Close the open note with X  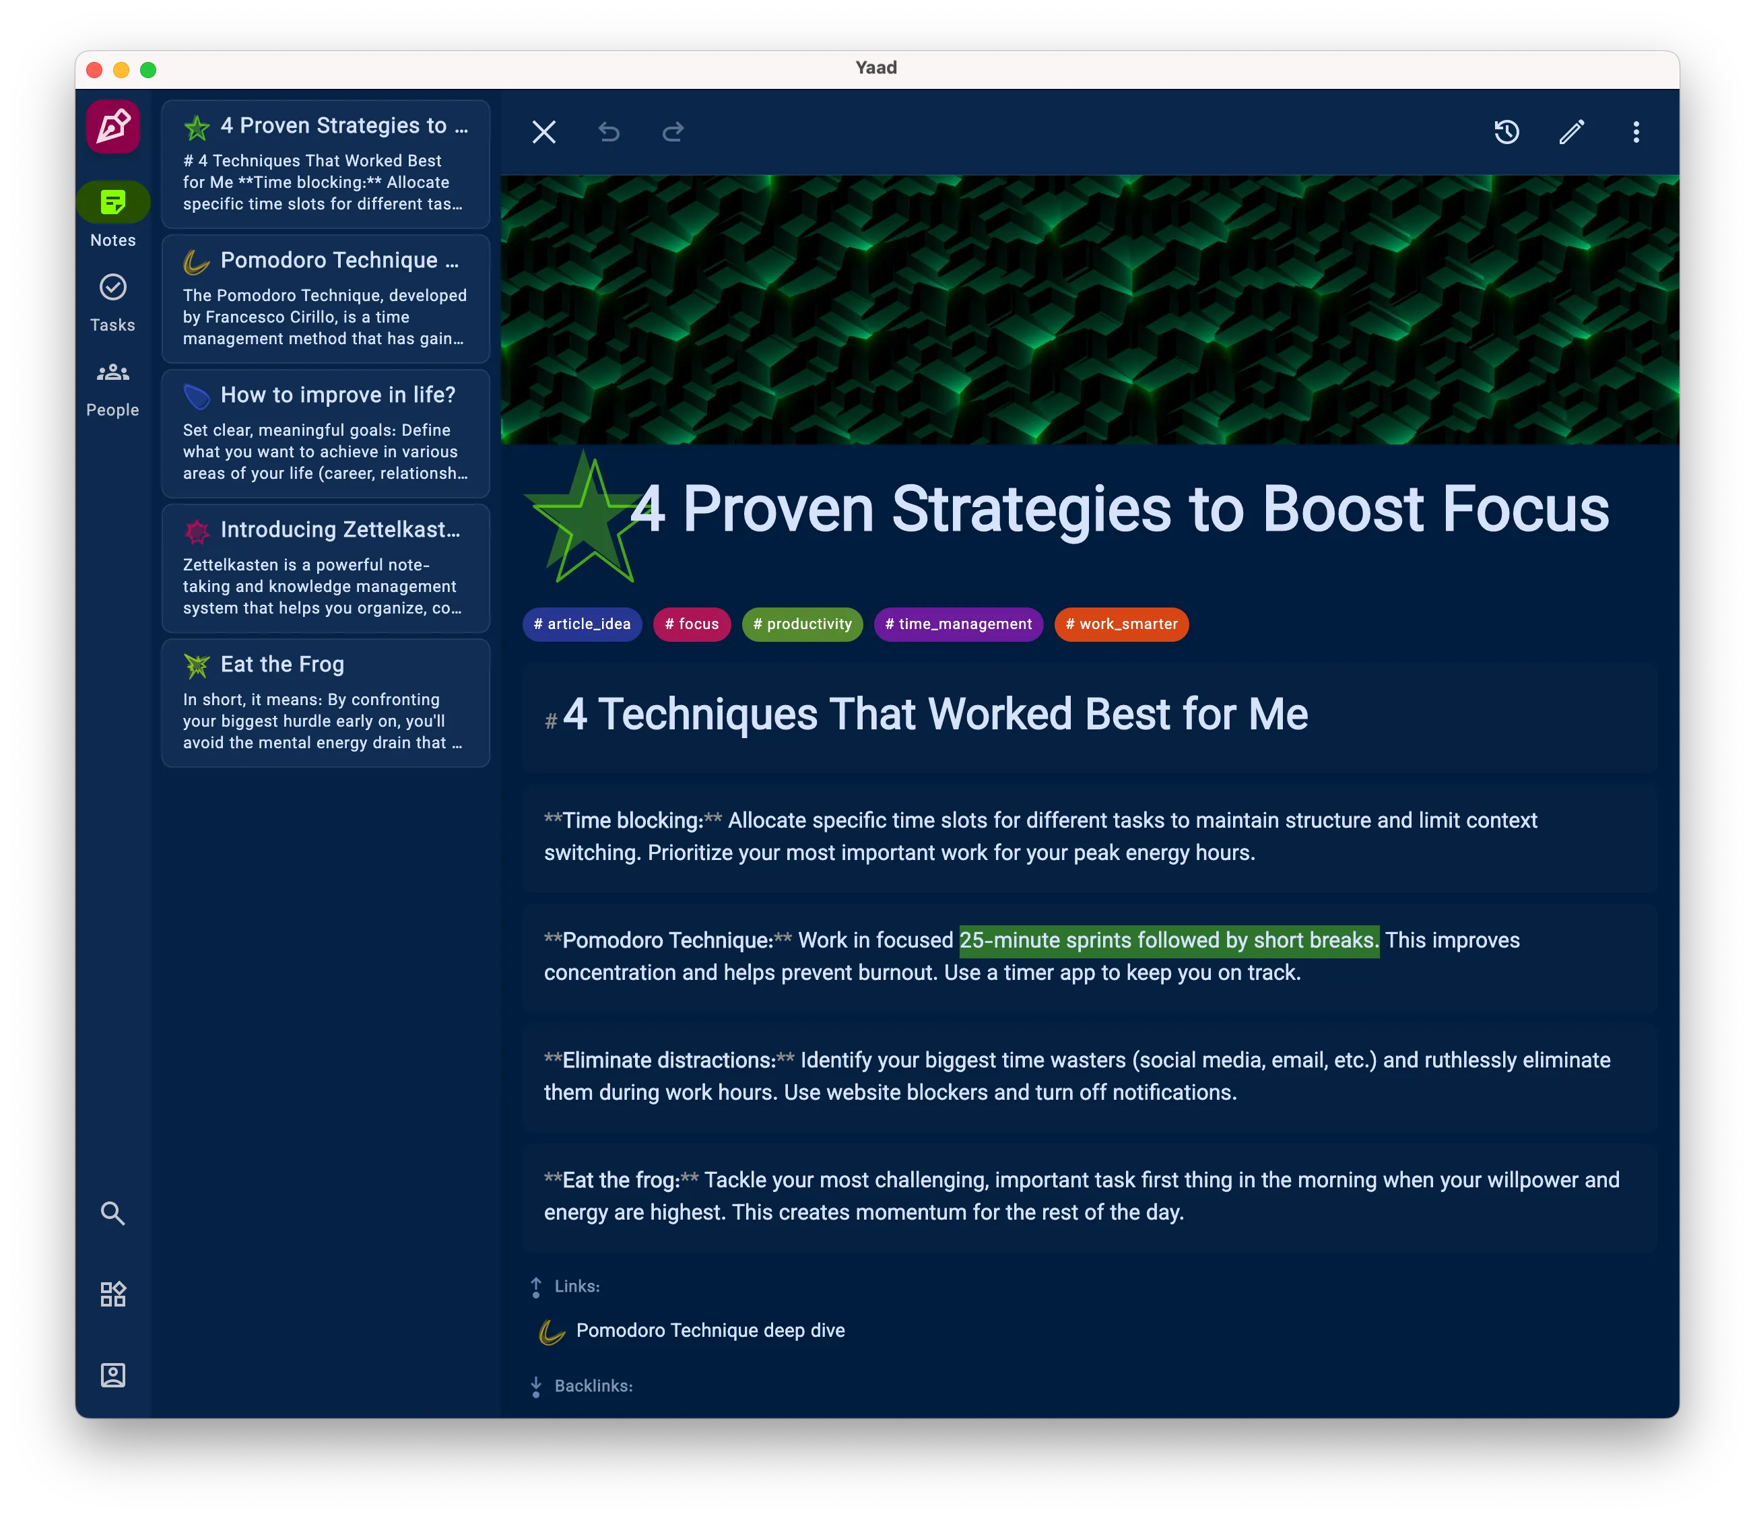(x=543, y=132)
